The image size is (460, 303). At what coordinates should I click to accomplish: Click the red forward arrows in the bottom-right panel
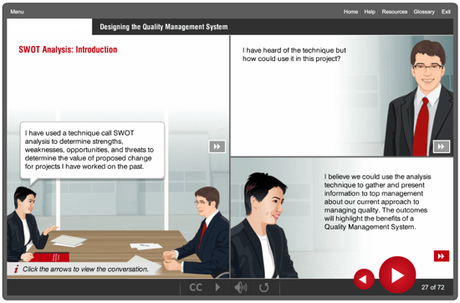[442, 256]
